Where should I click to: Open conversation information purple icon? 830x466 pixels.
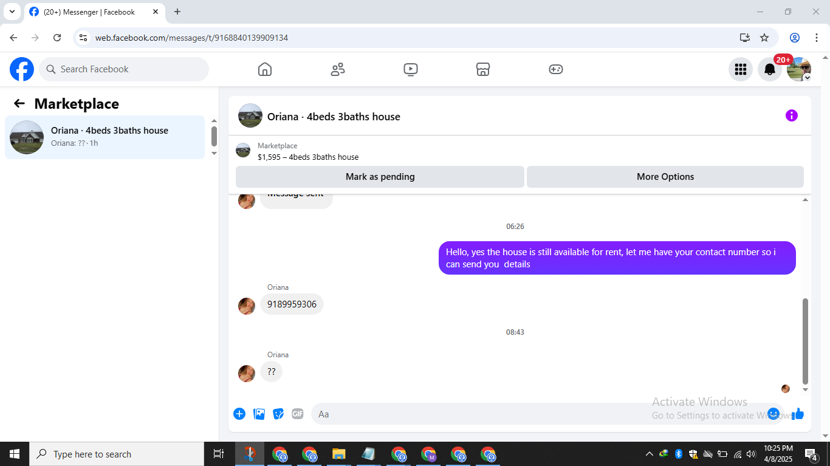pos(792,115)
